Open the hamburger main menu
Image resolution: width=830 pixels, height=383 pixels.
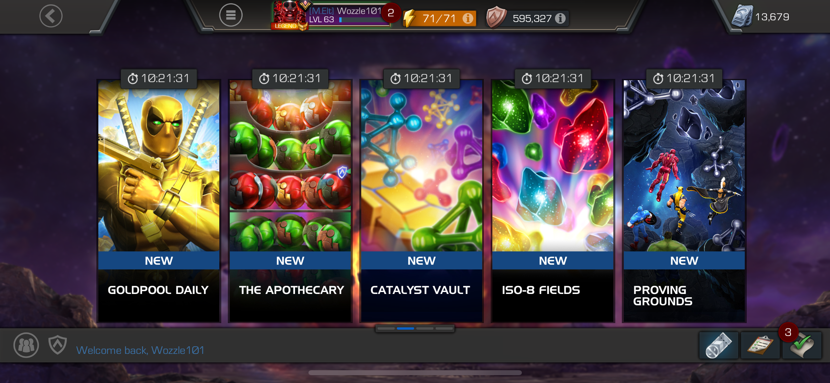[231, 15]
